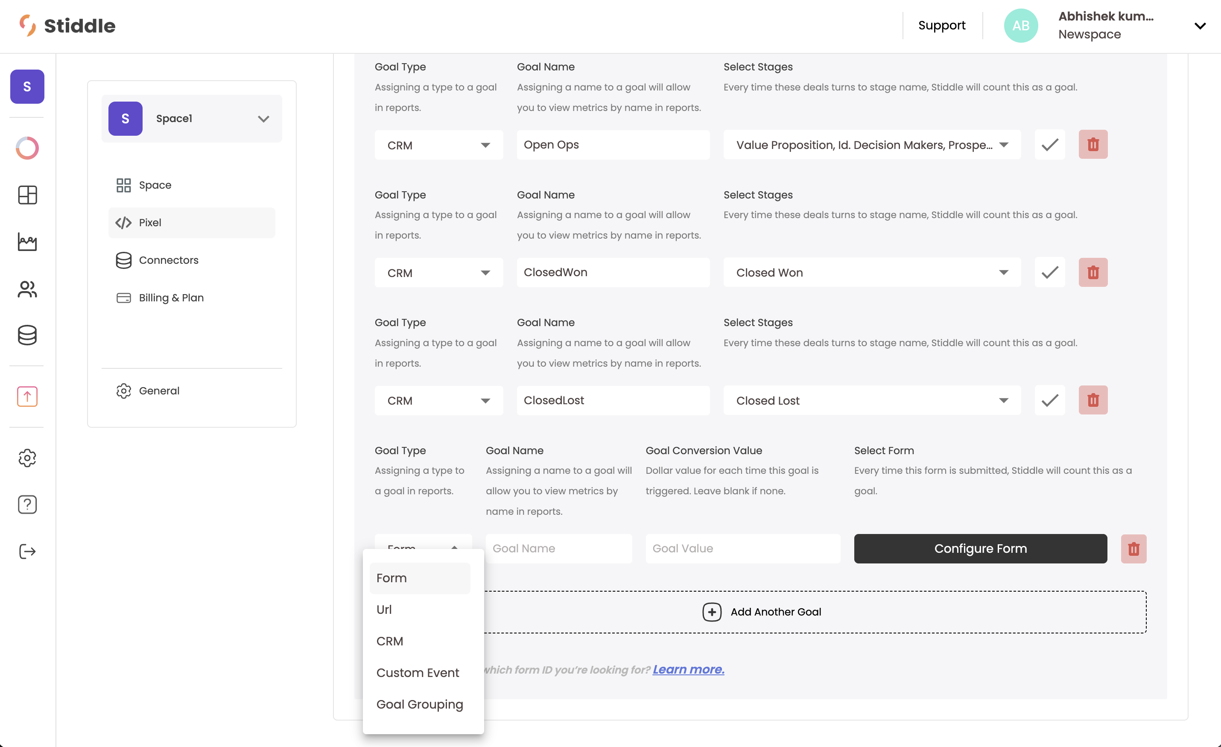Screen dimensions: 1221x747
Task: Open the account menu chevron
Action: 1200,26
